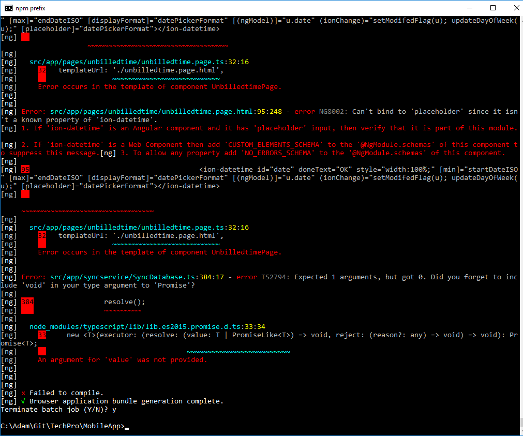The width and height of the screenshot is (523, 436).
Task: Click the 'npm prefix' window title
Action: tap(31, 8)
